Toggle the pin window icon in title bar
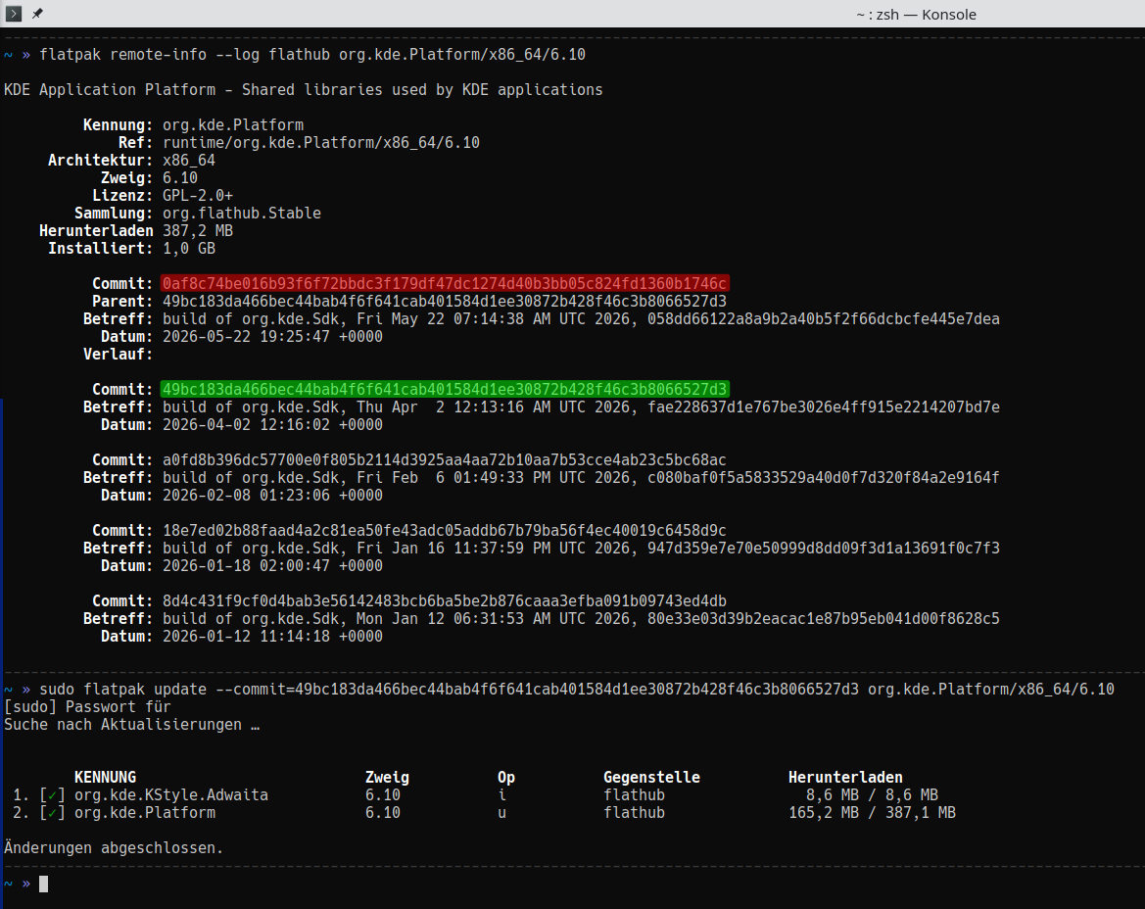The height and width of the screenshot is (909, 1145). point(37,13)
